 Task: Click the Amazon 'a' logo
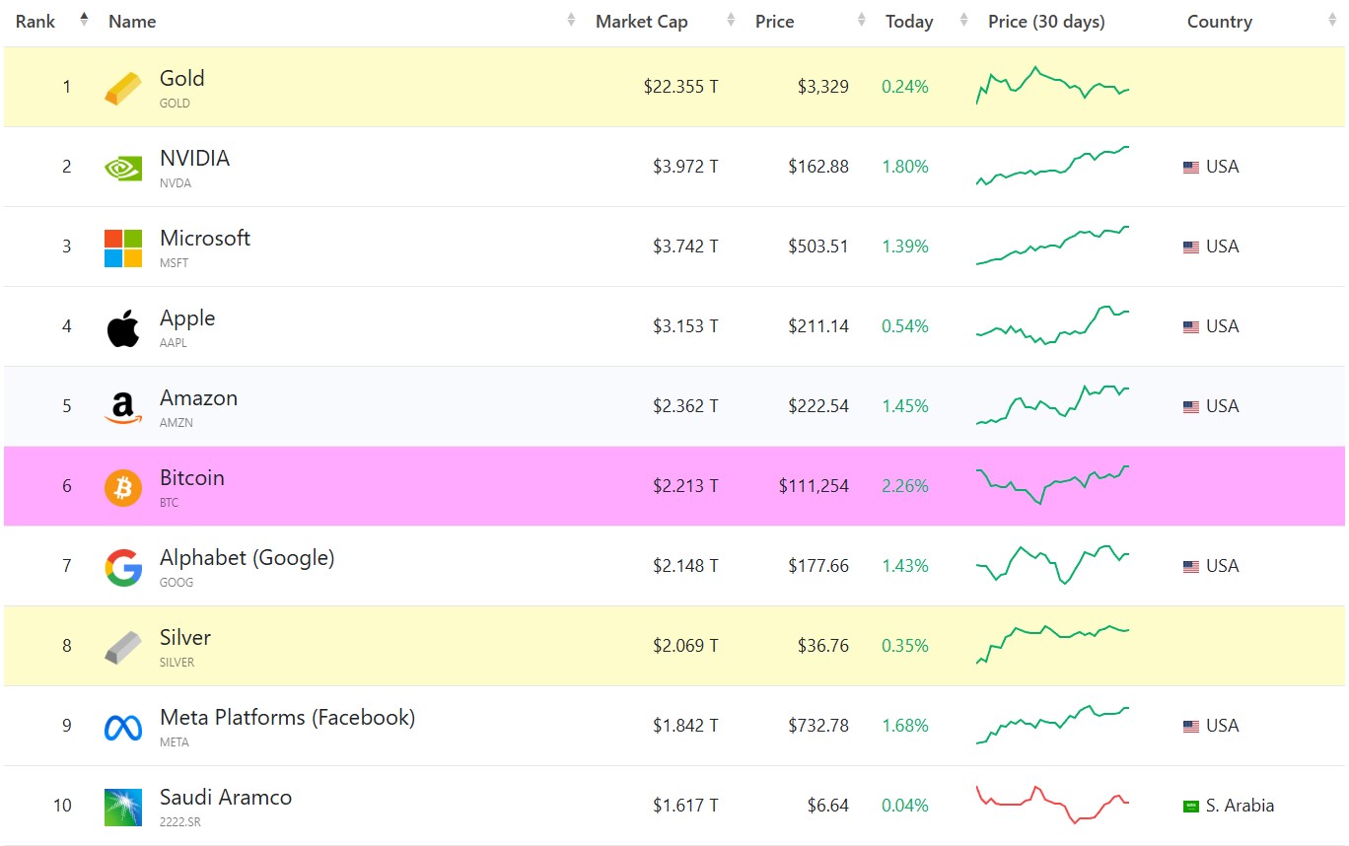click(x=124, y=406)
